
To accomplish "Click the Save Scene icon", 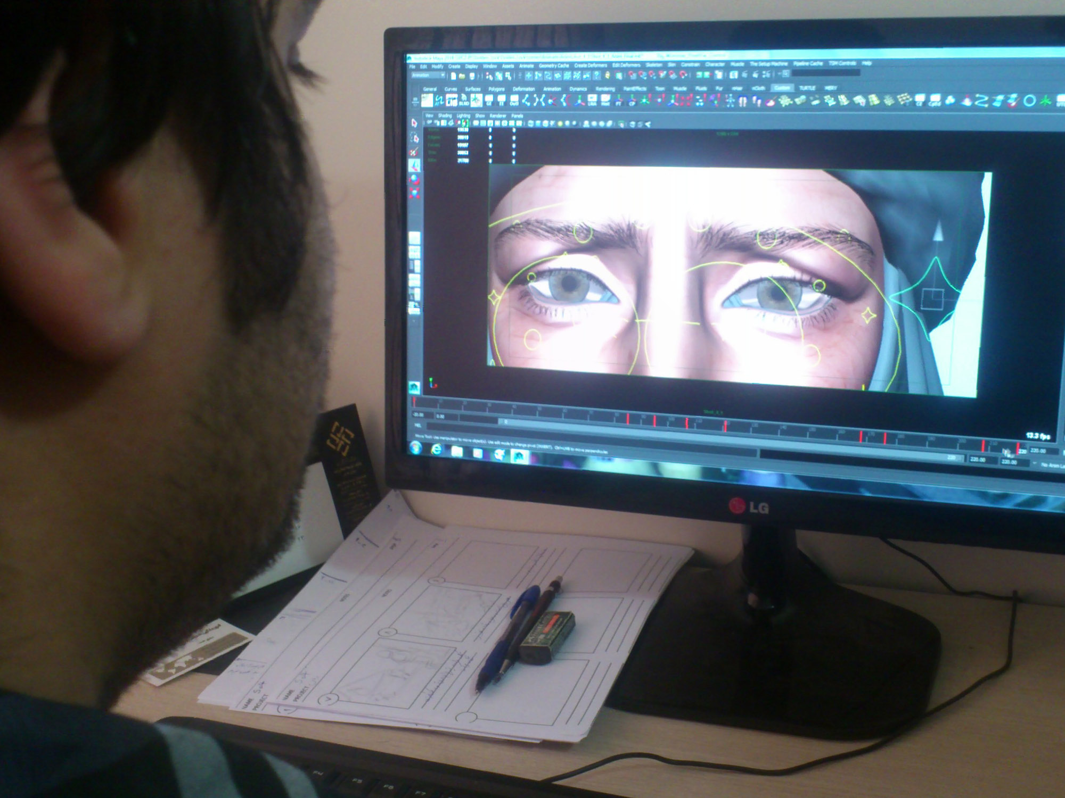I will pyautogui.click(x=472, y=76).
